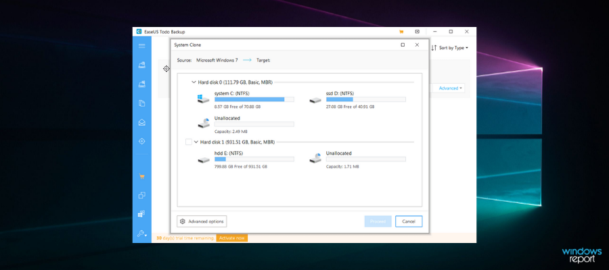Click the Cancel button
The width and height of the screenshot is (609, 270).
pyautogui.click(x=409, y=221)
